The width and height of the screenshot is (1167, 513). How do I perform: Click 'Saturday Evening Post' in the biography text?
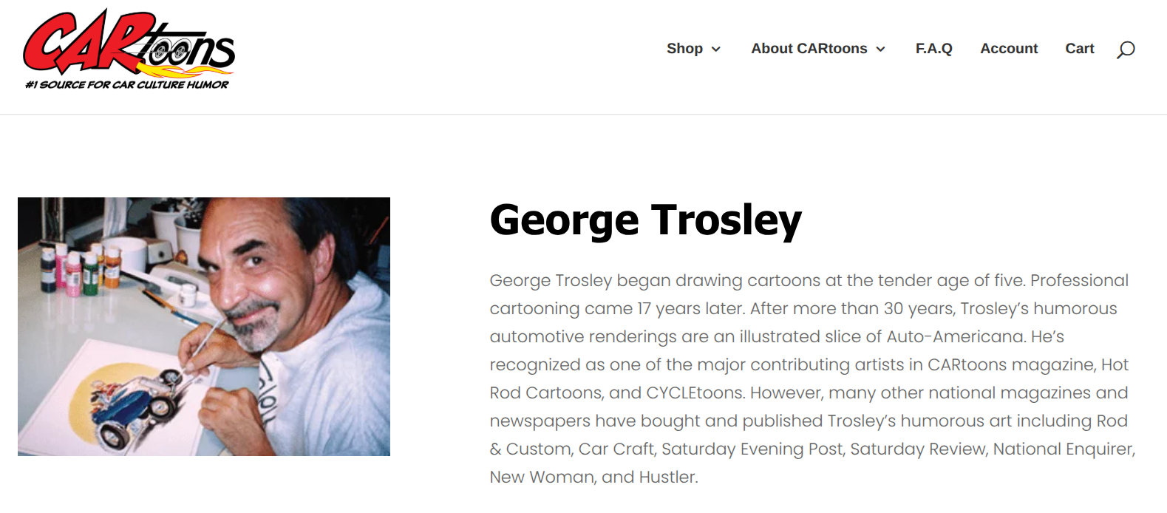[x=752, y=449]
